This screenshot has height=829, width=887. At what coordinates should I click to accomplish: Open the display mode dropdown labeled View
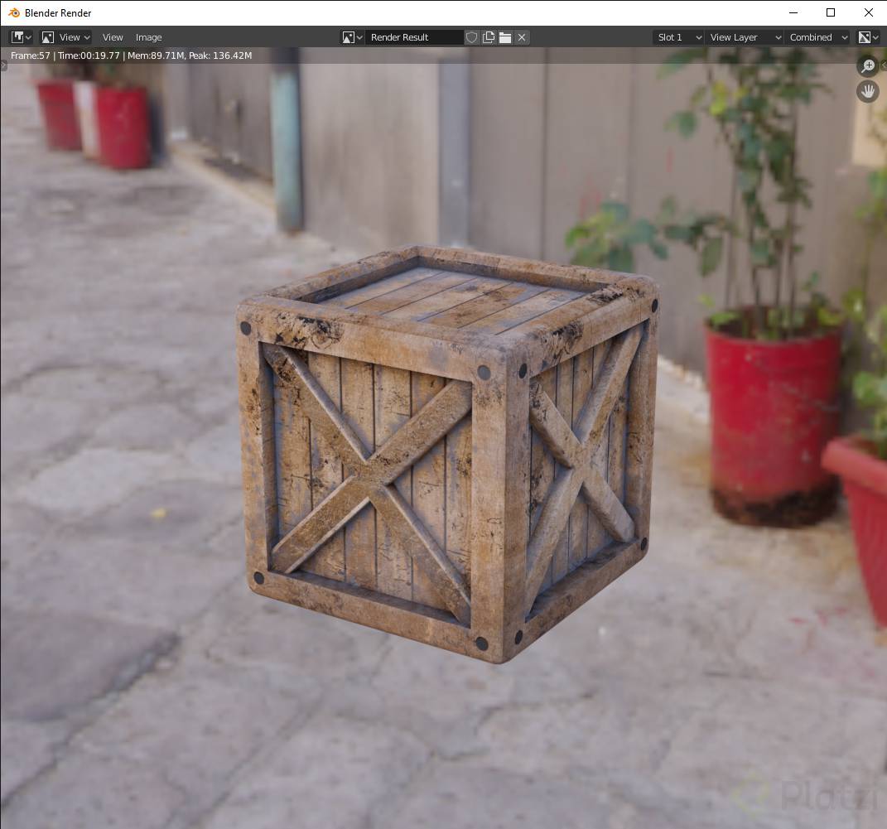click(x=65, y=37)
